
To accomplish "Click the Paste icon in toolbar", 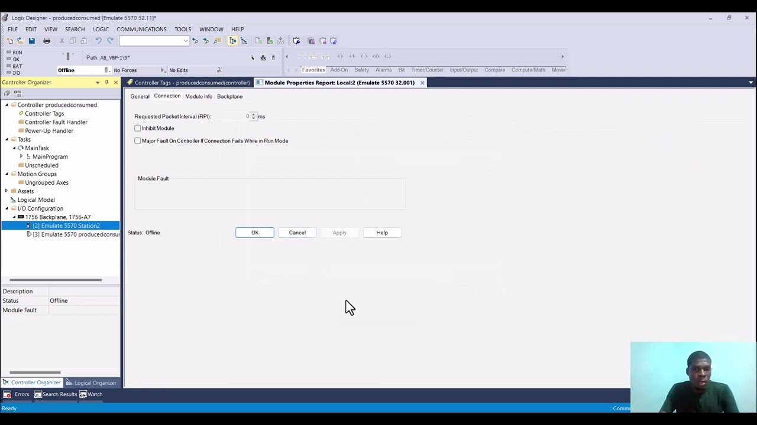I will click(x=83, y=41).
